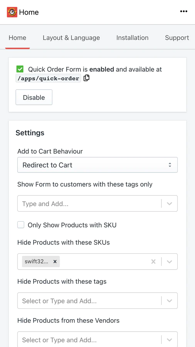Disable the Quick Order Form
The image size is (195, 347).
coord(34,98)
